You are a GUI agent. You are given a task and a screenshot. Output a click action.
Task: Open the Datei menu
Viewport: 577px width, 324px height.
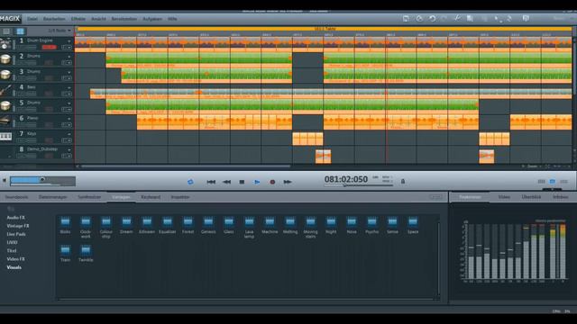(32, 19)
